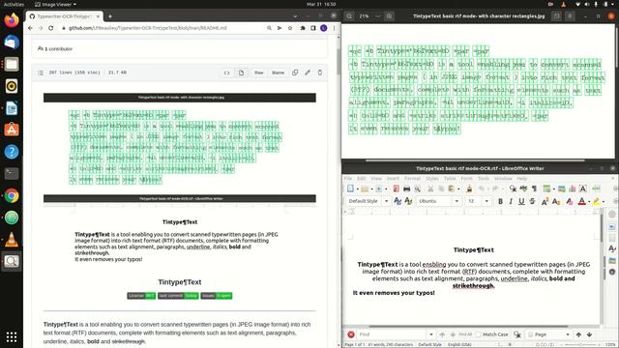Image resolution: width=619 pixels, height=348 pixels.
Task: Open the Tools menu in Writer
Action: pyautogui.click(x=484, y=178)
